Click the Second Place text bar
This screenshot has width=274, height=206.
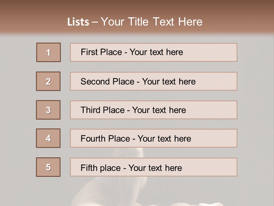154,81
